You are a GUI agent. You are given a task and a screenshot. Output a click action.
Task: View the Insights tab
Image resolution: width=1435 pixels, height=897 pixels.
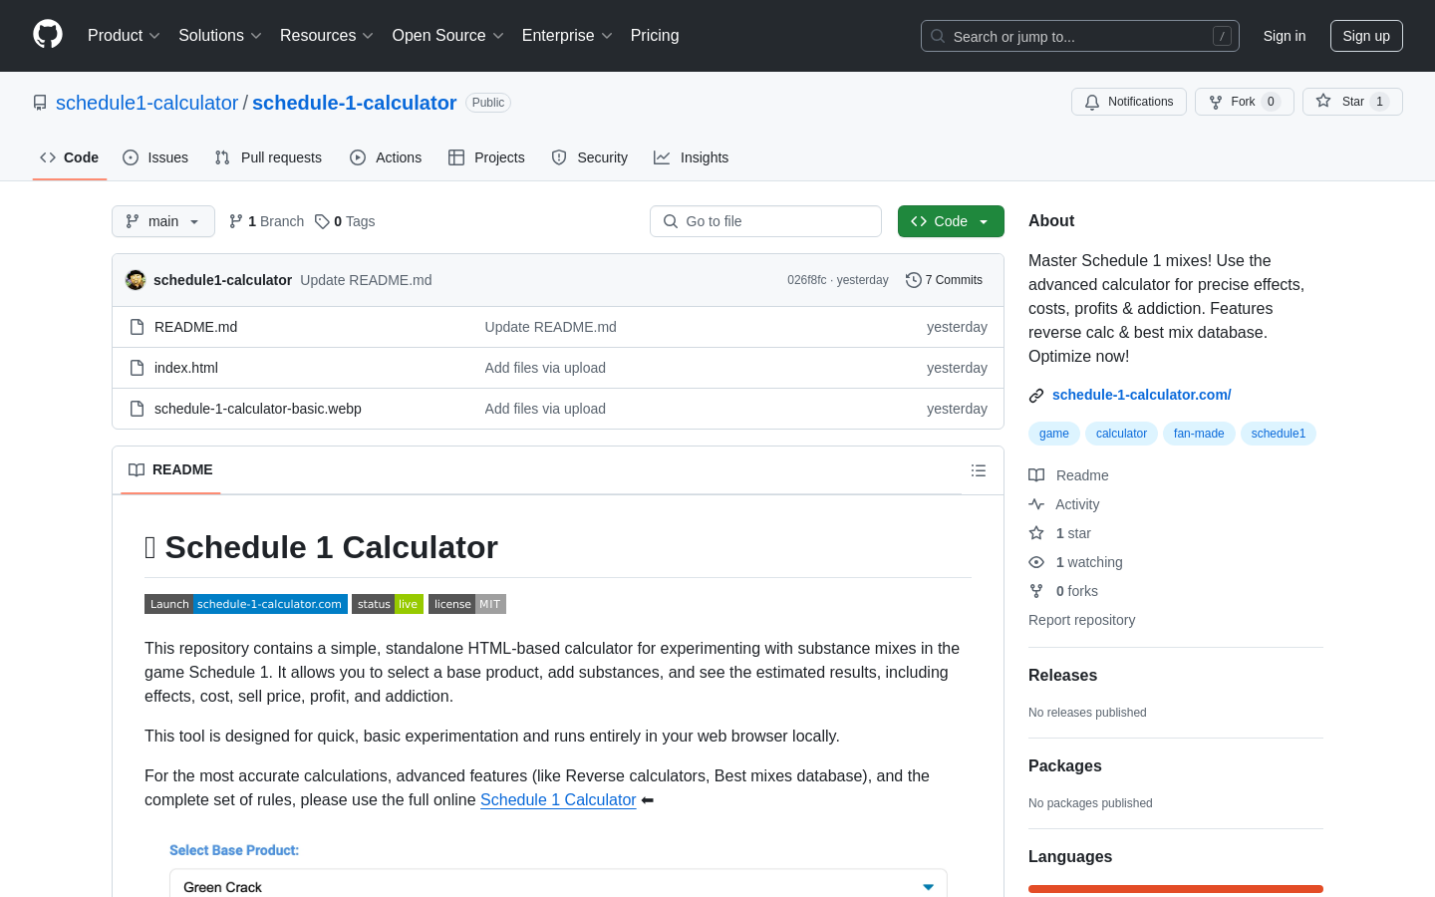[x=692, y=157]
